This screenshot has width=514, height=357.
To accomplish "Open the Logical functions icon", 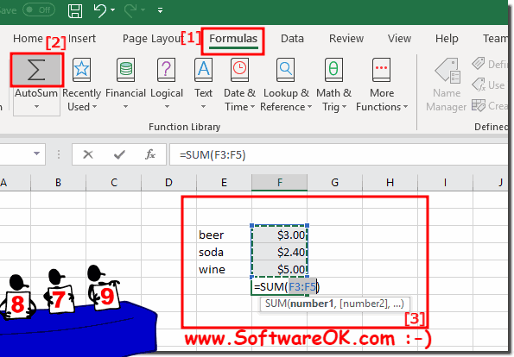I will (166, 70).
